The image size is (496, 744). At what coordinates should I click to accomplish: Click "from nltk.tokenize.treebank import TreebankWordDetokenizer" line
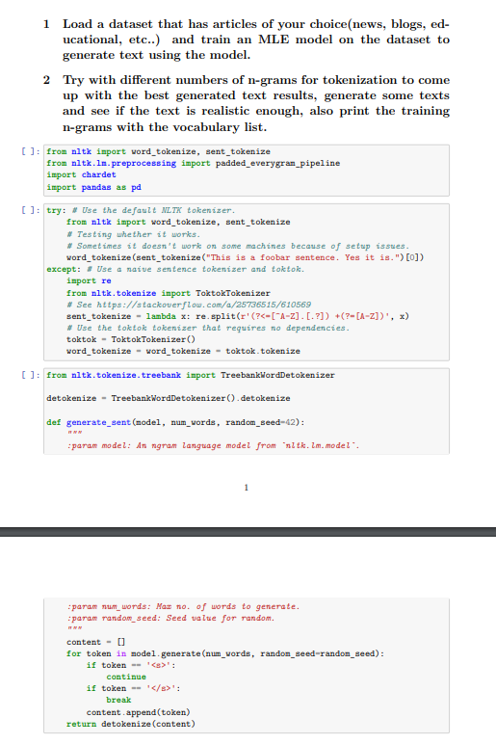tap(191, 375)
